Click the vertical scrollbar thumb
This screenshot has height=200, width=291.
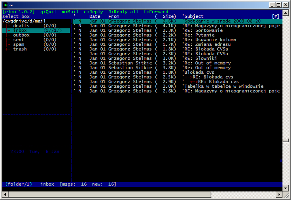pyautogui.click(x=285, y=140)
